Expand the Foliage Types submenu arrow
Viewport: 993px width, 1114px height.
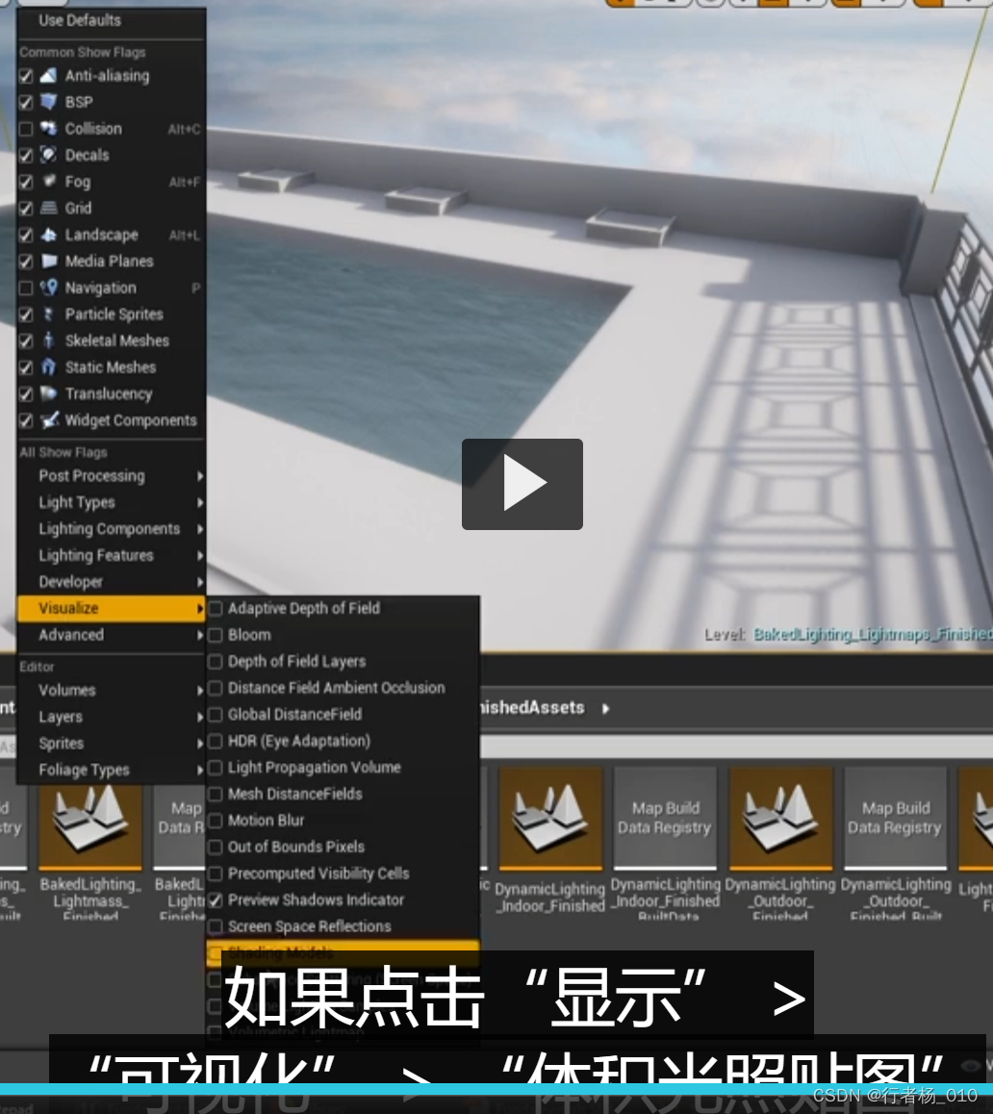coord(200,771)
